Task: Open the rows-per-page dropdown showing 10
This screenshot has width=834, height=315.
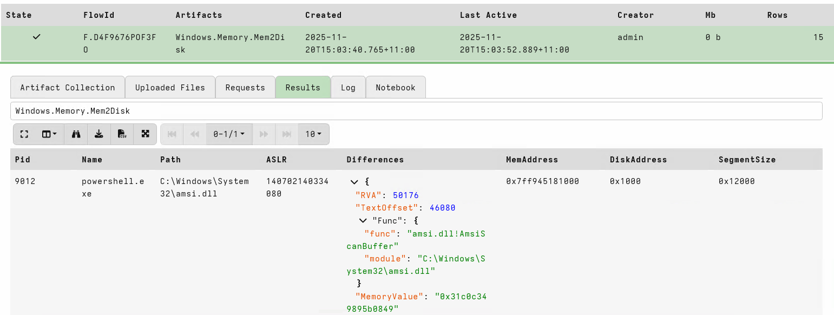Action: [x=313, y=134]
